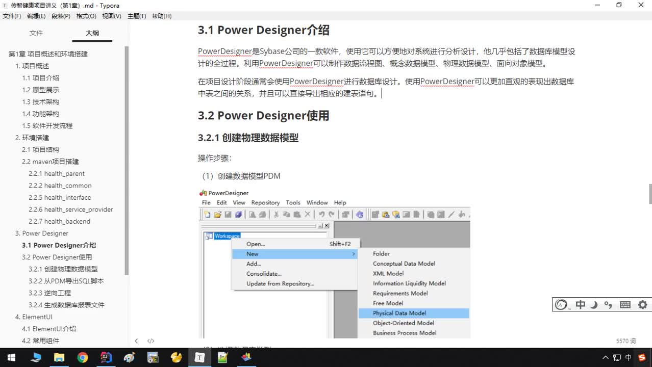Open the soft keyboard from IME toolbar

[625, 305]
